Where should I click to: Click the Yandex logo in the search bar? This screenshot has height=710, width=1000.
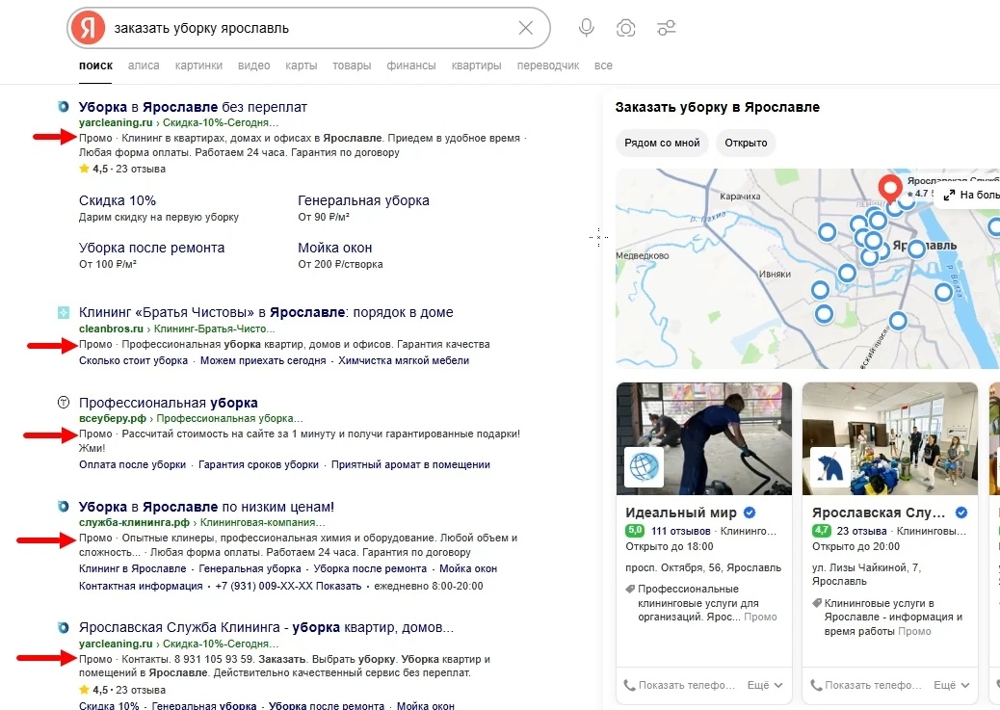[x=88, y=28]
